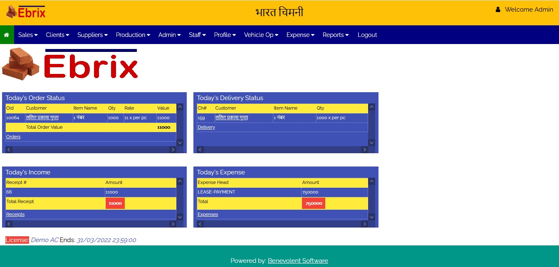
Task: Expand the Profile menu
Action: 225,35
